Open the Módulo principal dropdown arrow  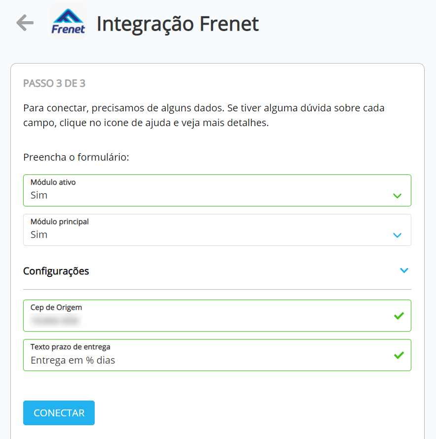click(x=398, y=235)
